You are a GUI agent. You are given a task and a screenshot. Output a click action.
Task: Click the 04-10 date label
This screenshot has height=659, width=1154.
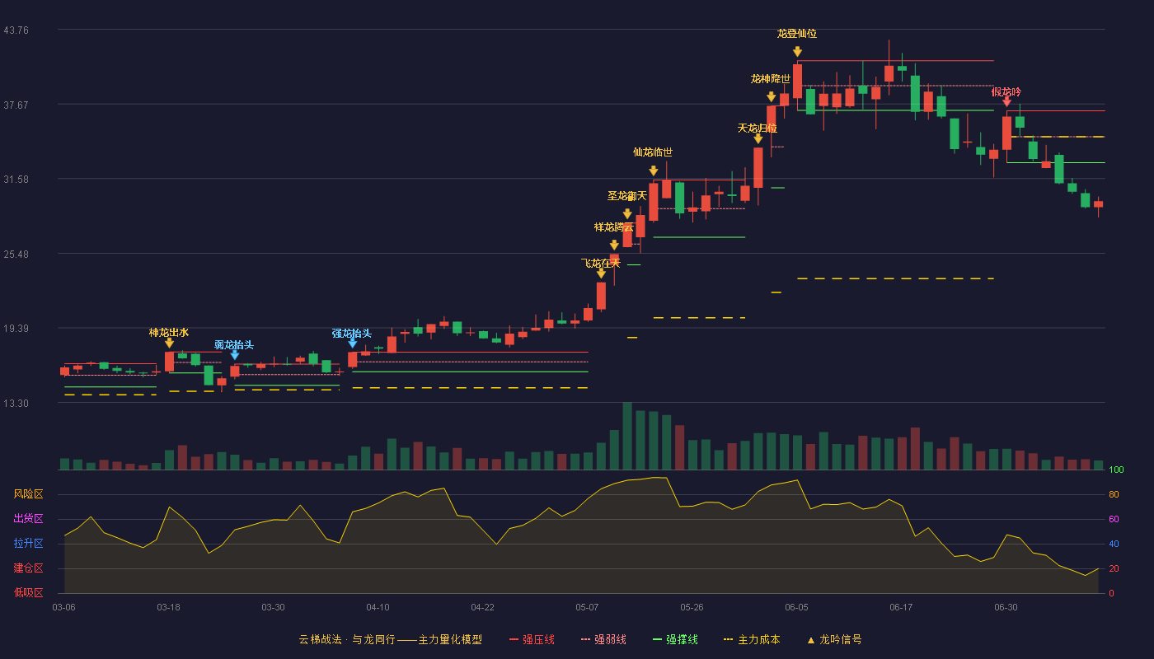[x=378, y=607]
